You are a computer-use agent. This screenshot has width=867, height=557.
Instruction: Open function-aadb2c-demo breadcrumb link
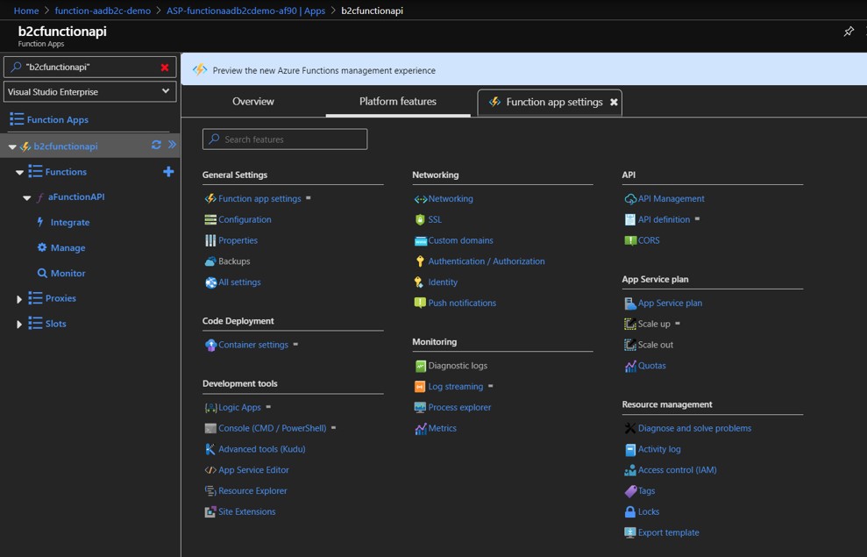(x=103, y=11)
